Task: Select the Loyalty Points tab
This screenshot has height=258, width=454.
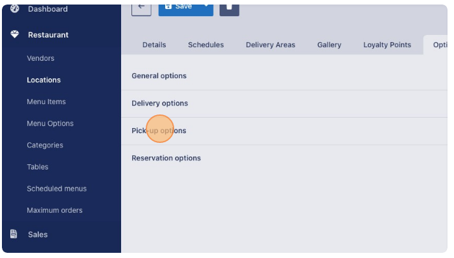Action: [387, 45]
